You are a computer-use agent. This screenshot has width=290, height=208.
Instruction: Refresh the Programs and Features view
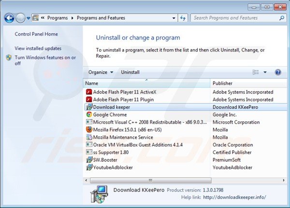[x=183, y=18]
